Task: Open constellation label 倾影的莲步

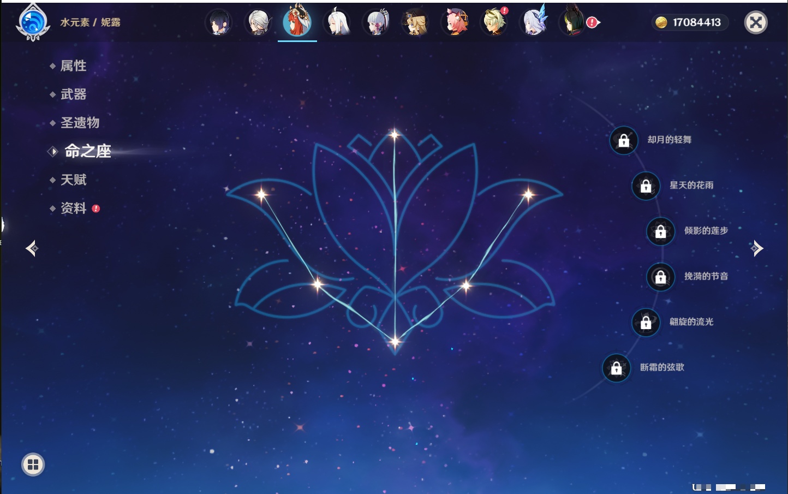Action: pos(706,230)
